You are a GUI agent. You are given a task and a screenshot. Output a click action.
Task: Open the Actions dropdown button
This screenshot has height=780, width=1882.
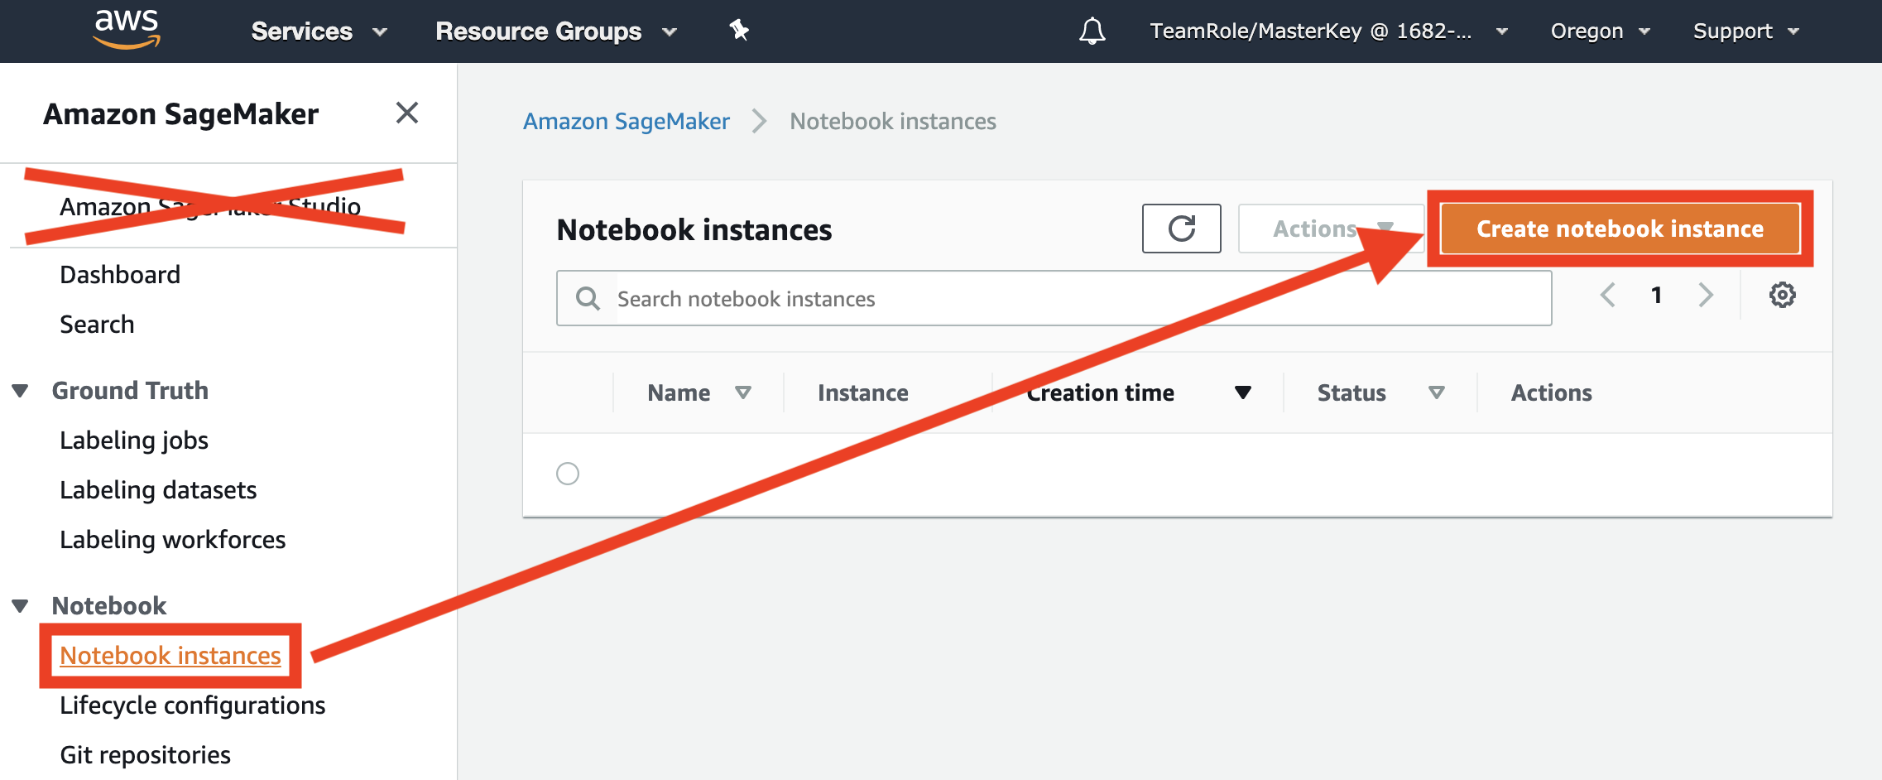1331,229
